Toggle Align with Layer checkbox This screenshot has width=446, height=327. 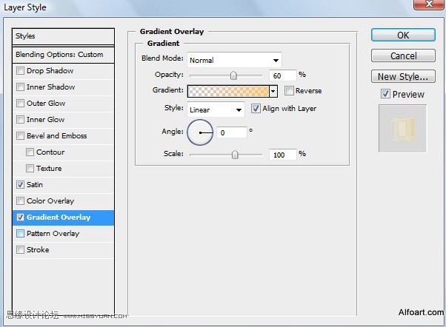[256, 108]
